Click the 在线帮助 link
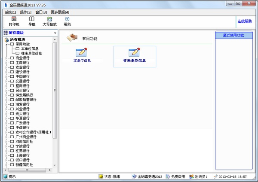Image resolution: width=258 pixels, height=182 pixels. coord(244,21)
